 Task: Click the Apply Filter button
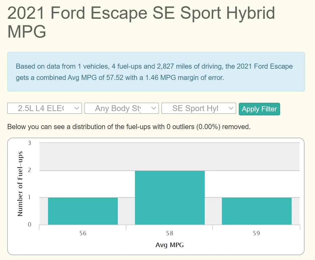click(259, 109)
